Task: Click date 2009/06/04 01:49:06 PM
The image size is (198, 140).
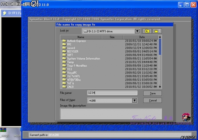Action: coord(141,55)
